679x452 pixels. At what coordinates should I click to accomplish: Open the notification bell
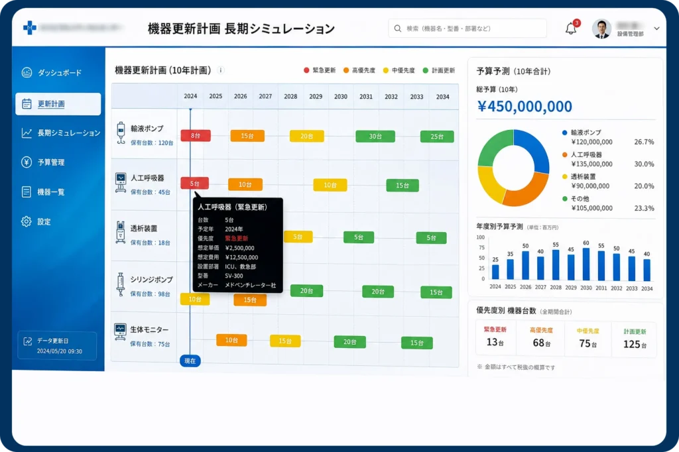570,29
